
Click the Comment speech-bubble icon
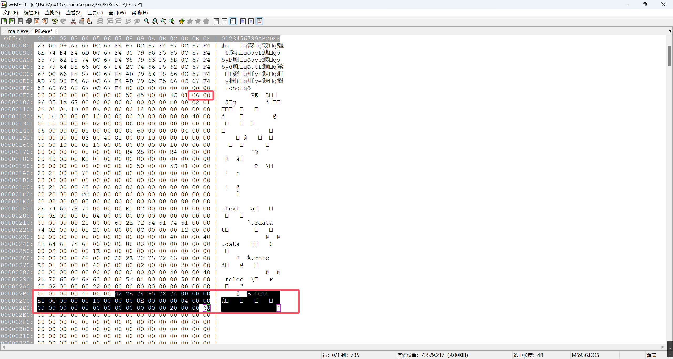[128, 21]
